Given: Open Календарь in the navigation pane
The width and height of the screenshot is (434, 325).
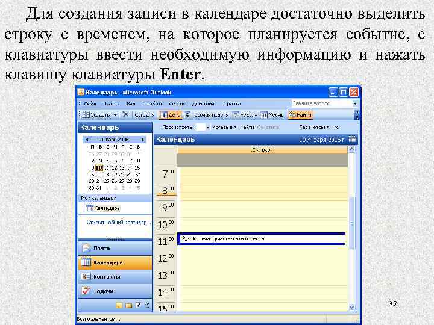Looking at the screenshot, I should coord(115,262).
